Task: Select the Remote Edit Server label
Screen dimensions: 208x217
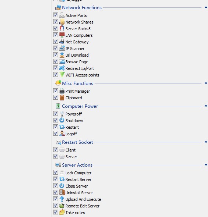Action: click(x=83, y=206)
